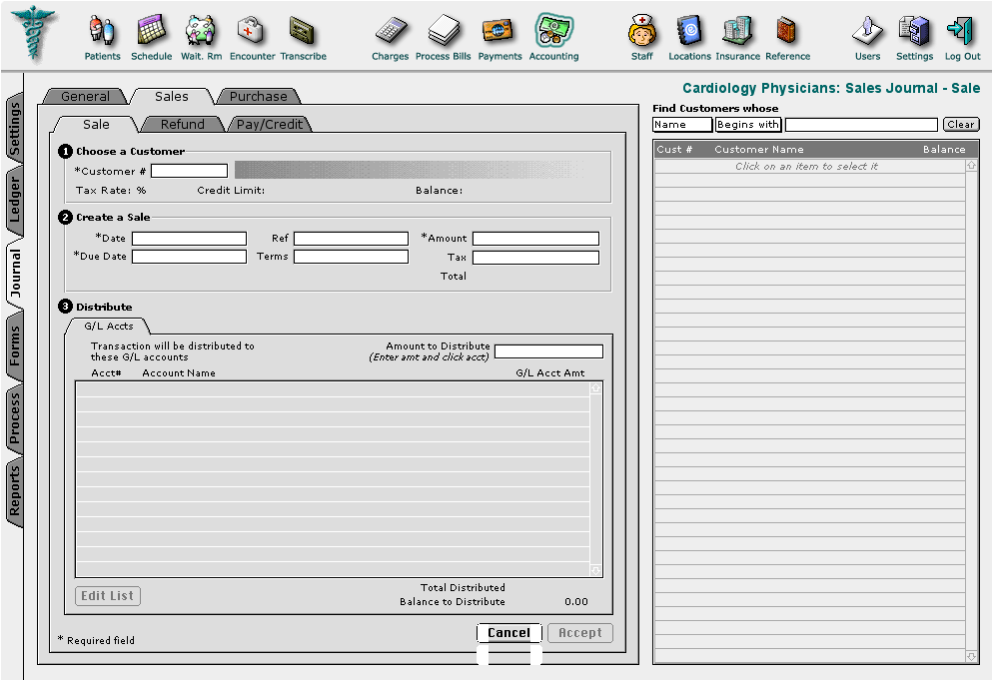This screenshot has width=992, height=680.
Task: Open the Reports vertical side tab
Action: point(15,489)
